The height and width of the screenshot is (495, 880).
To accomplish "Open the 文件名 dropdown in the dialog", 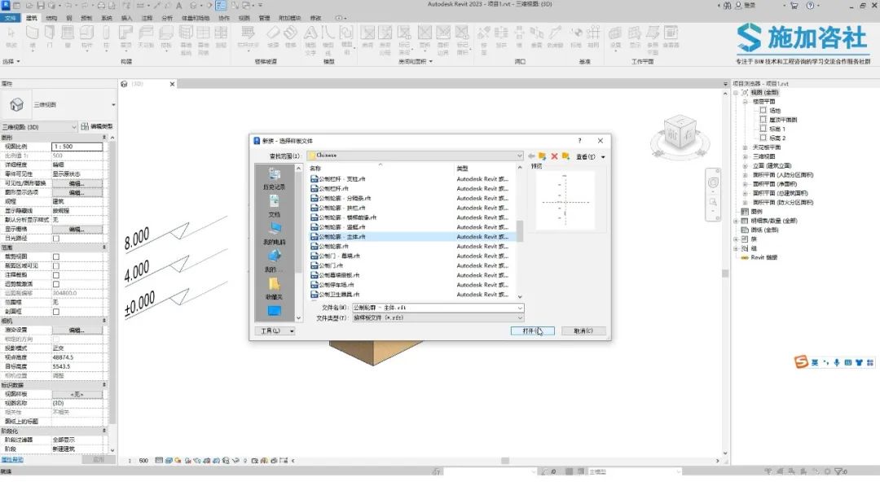I will click(520, 308).
